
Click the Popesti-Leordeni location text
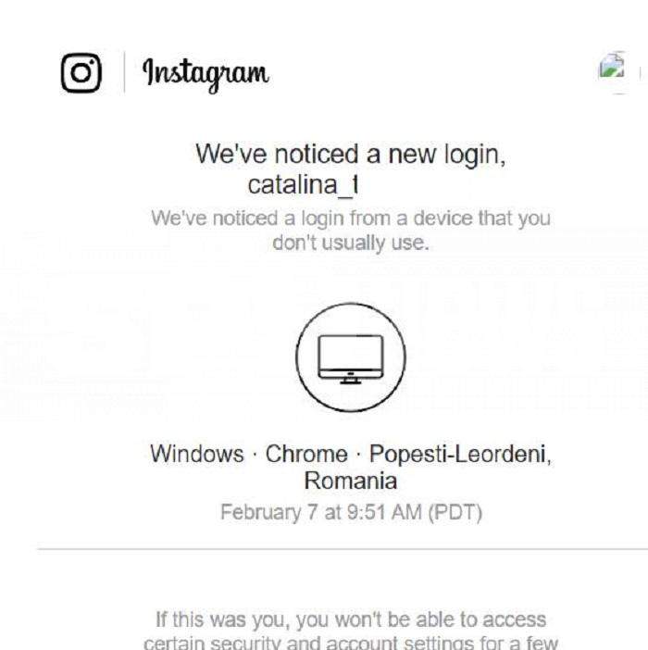point(460,455)
